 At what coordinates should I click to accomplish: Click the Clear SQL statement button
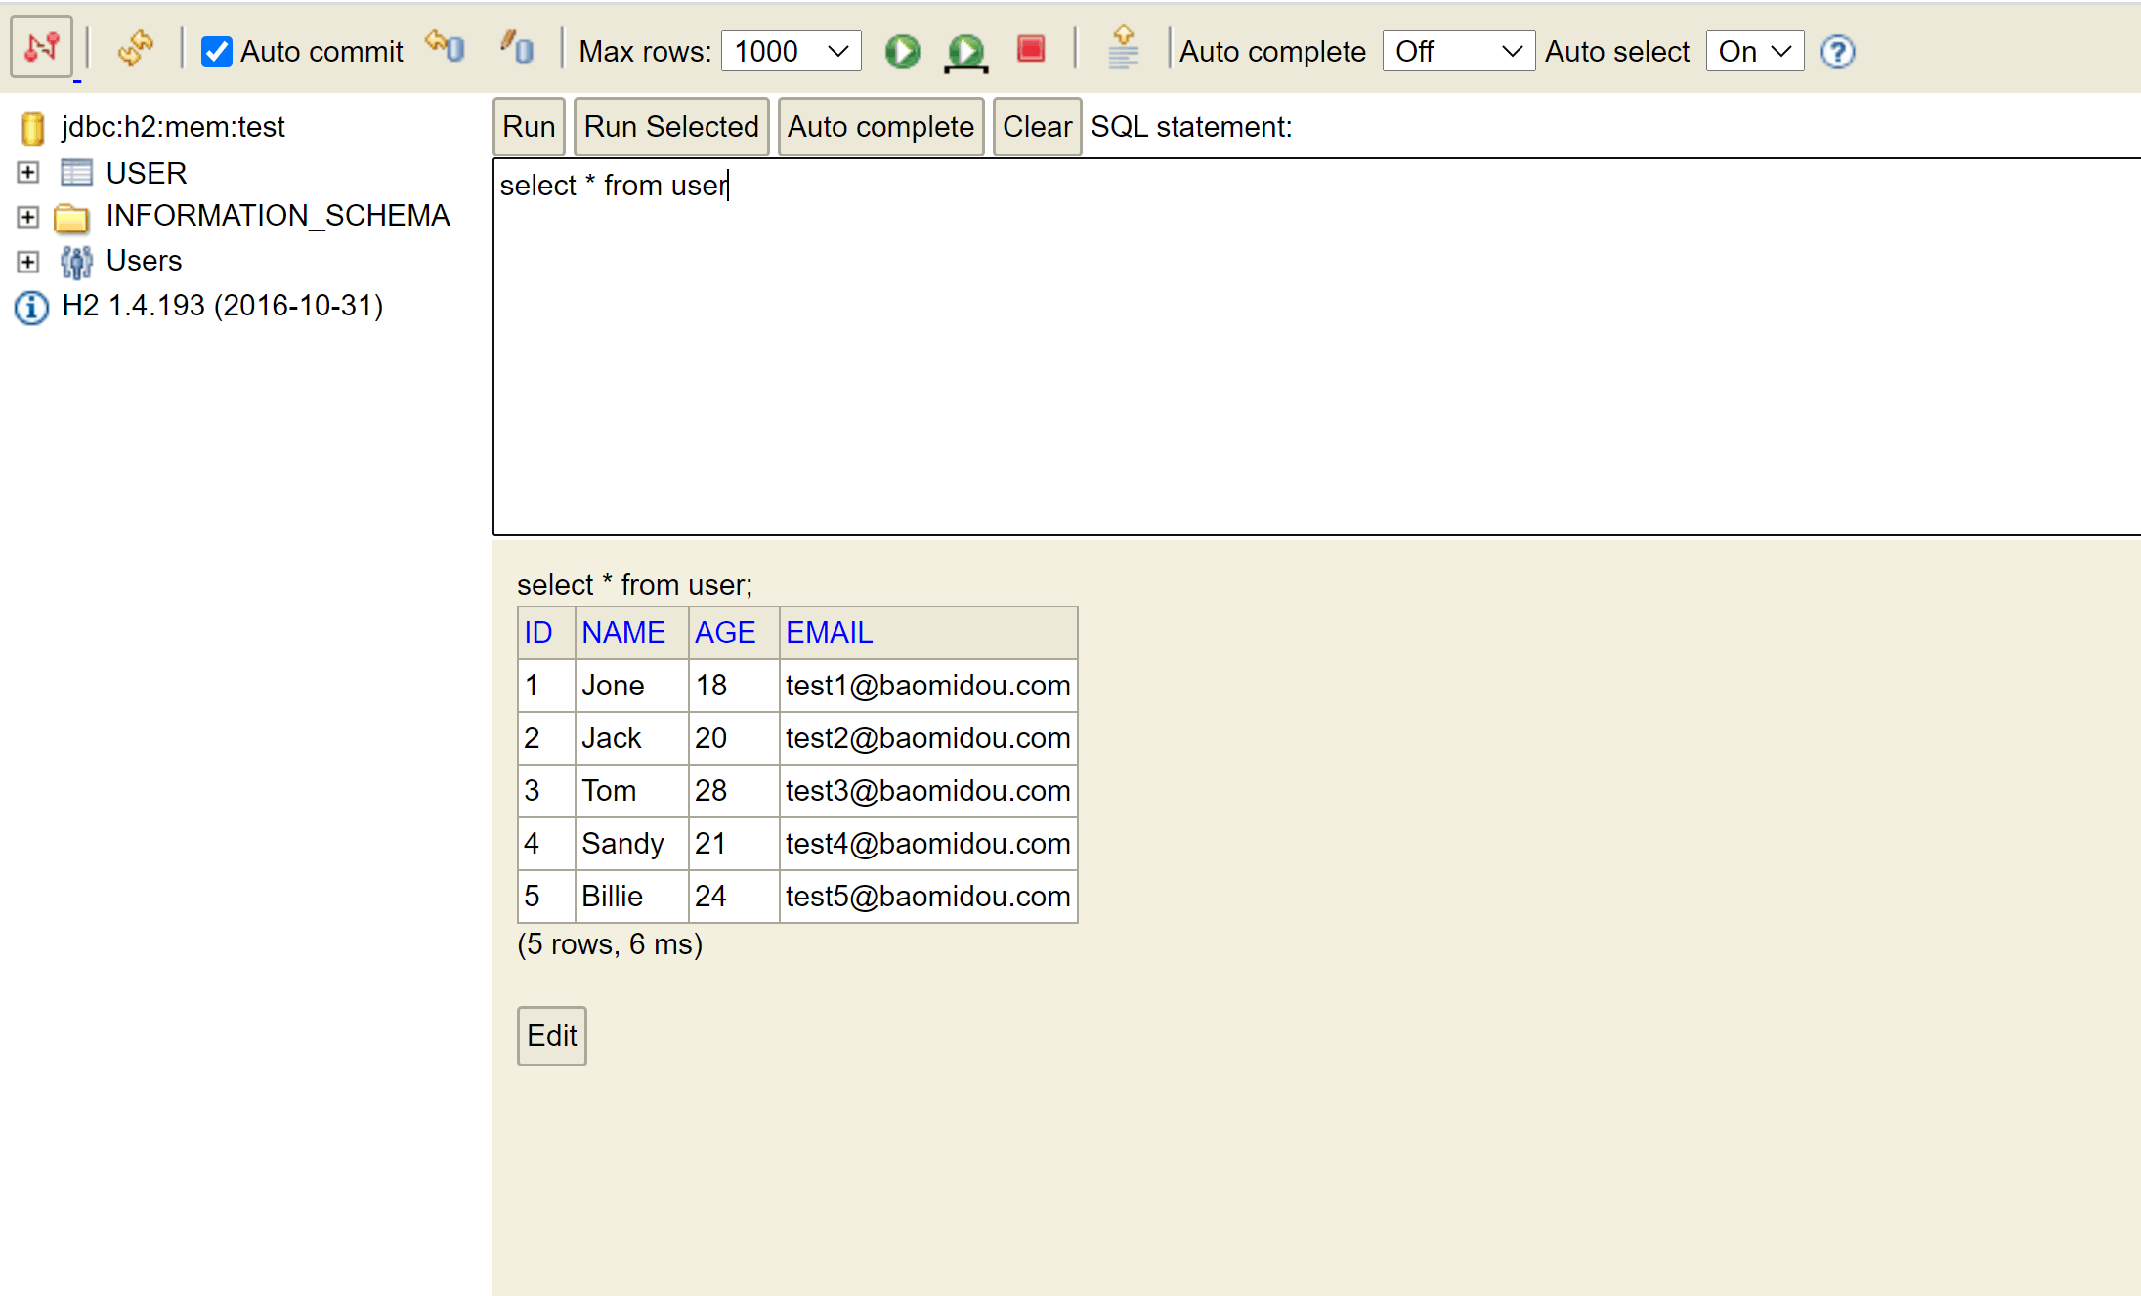[x=1036, y=127]
